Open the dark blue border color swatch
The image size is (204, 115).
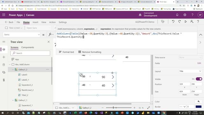pyautogui.click(x=199, y=107)
